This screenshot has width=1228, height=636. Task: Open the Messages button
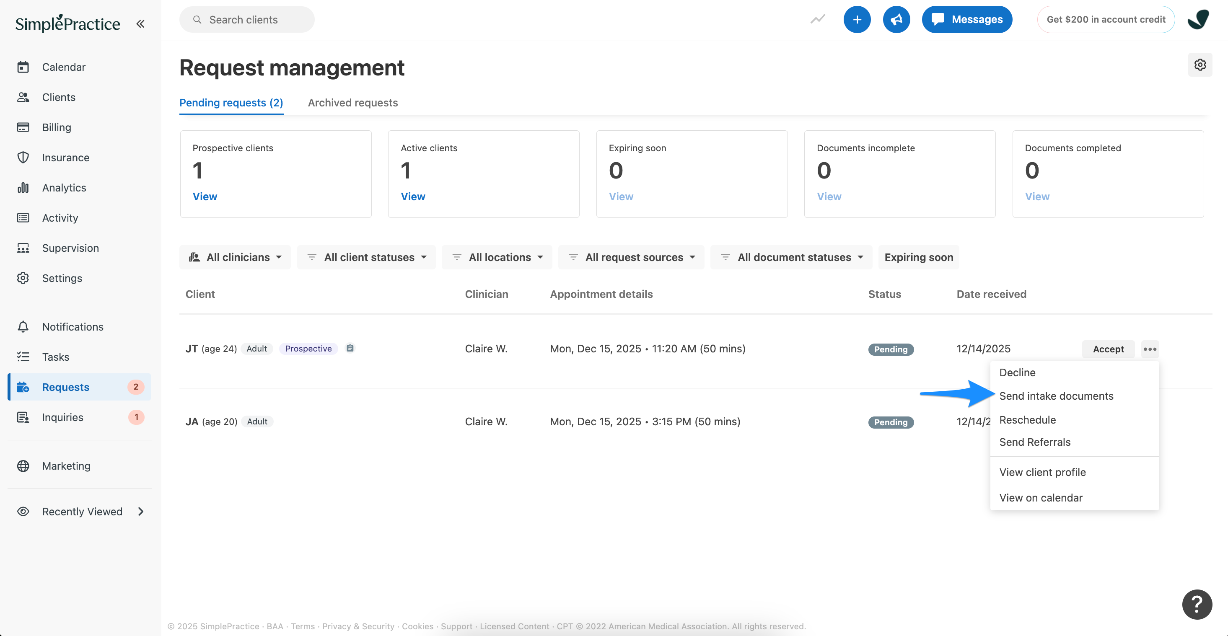coord(967,20)
